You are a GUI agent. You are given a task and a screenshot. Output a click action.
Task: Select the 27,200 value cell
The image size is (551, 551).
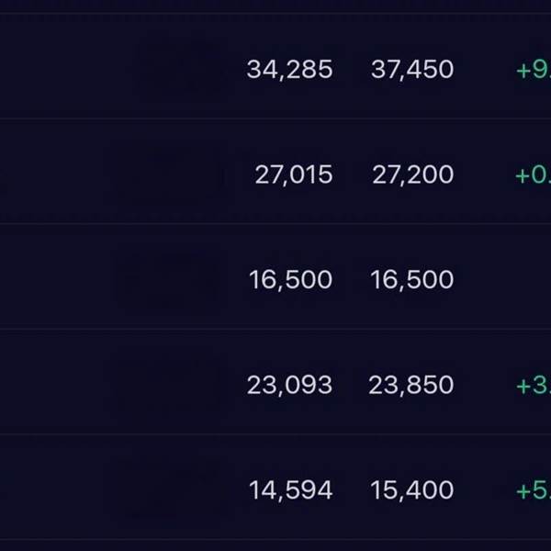coord(412,174)
